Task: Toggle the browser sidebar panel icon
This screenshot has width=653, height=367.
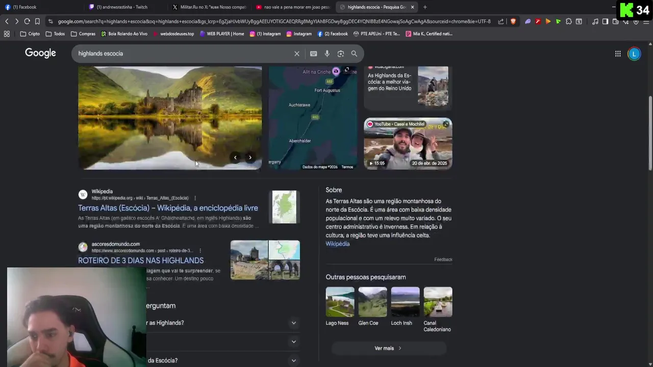Action: pyautogui.click(x=605, y=21)
